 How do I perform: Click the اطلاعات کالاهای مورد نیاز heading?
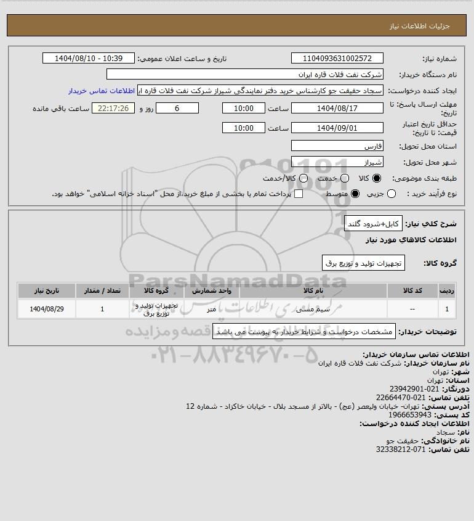411,240
